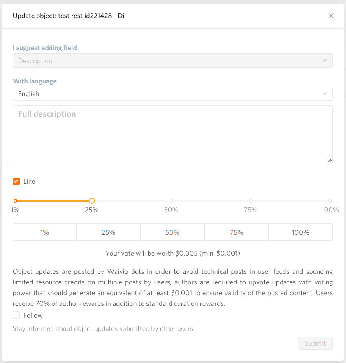Image resolution: width=346 pixels, height=363 pixels.
Task: Set slider to the 50% mark dot
Action: tap(171, 201)
